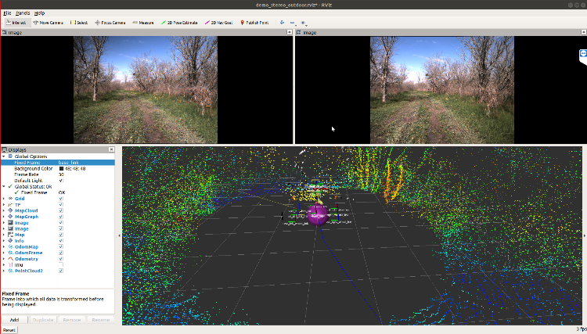Activate the Interact tool
The height and width of the screenshot is (334, 587).
[15, 23]
